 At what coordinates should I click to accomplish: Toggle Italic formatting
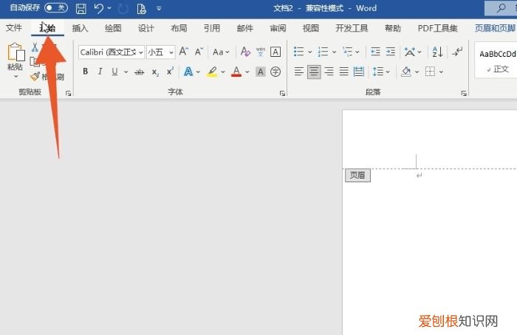pyautogui.click(x=100, y=71)
